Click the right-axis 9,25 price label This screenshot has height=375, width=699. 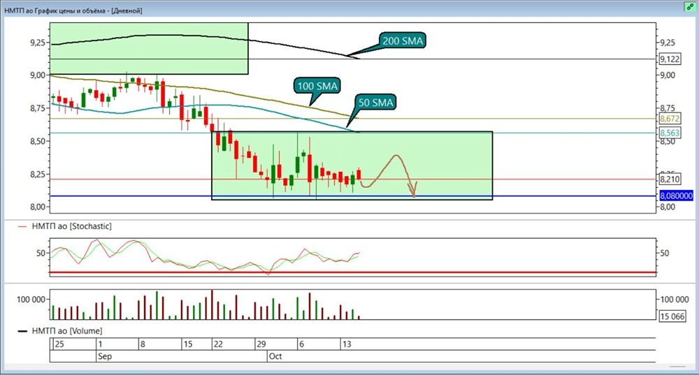click(668, 43)
